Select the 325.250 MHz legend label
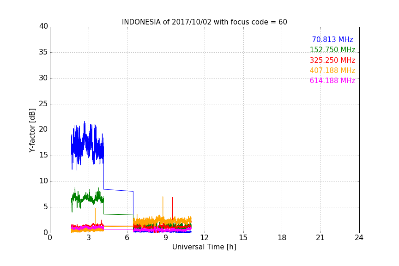 (x=332, y=60)
